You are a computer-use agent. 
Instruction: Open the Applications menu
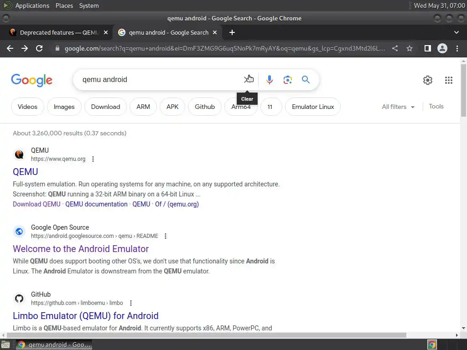point(32,5)
